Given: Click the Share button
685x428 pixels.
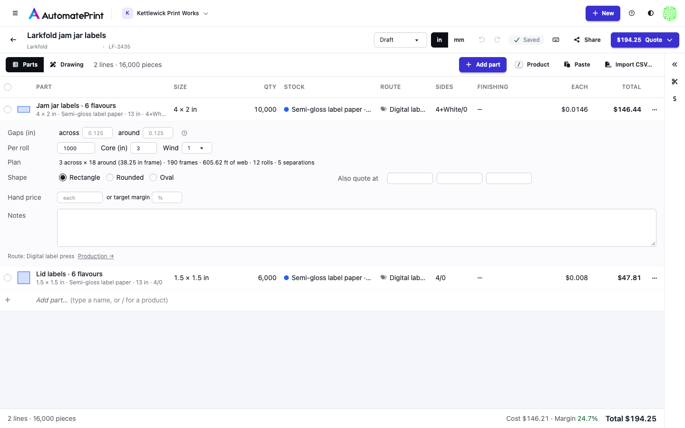Looking at the screenshot, I should coord(587,40).
